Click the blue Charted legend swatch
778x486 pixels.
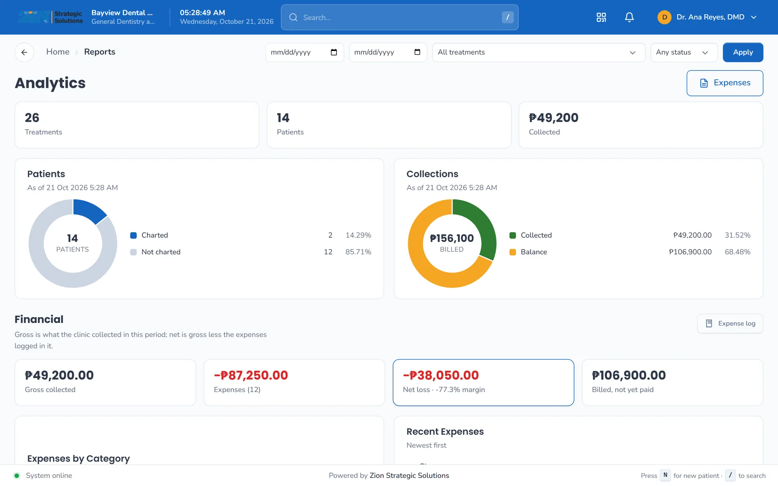pyautogui.click(x=133, y=235)
